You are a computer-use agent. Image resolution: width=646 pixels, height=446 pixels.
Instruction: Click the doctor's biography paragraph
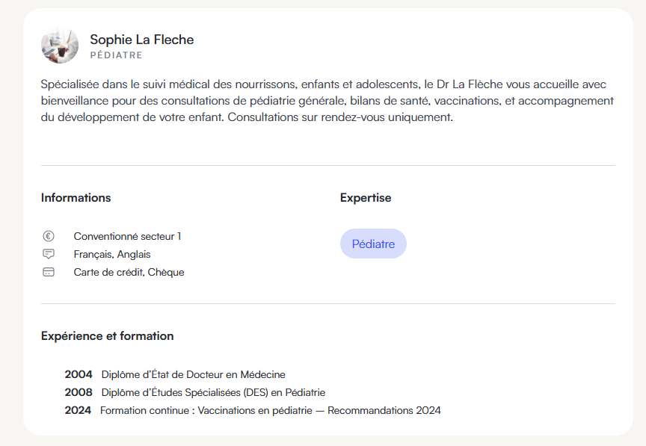(x=327, y=100)
